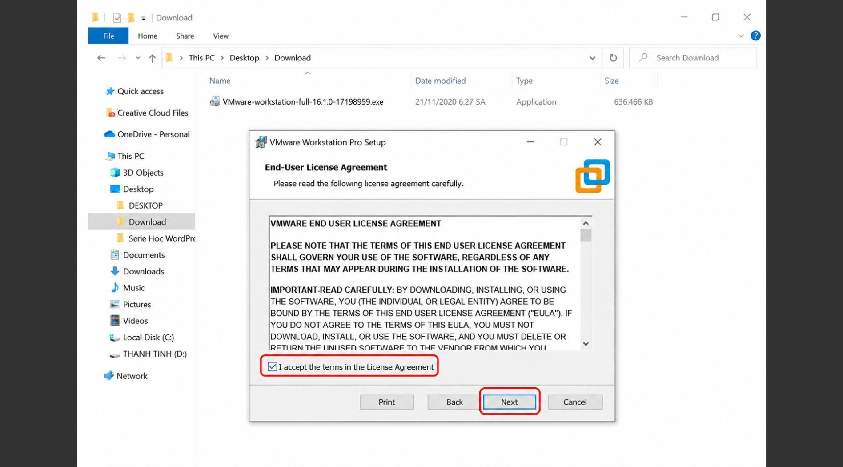Click the Music note icon
This screenshot has width=843, height=467.
[x=115, y=288]
